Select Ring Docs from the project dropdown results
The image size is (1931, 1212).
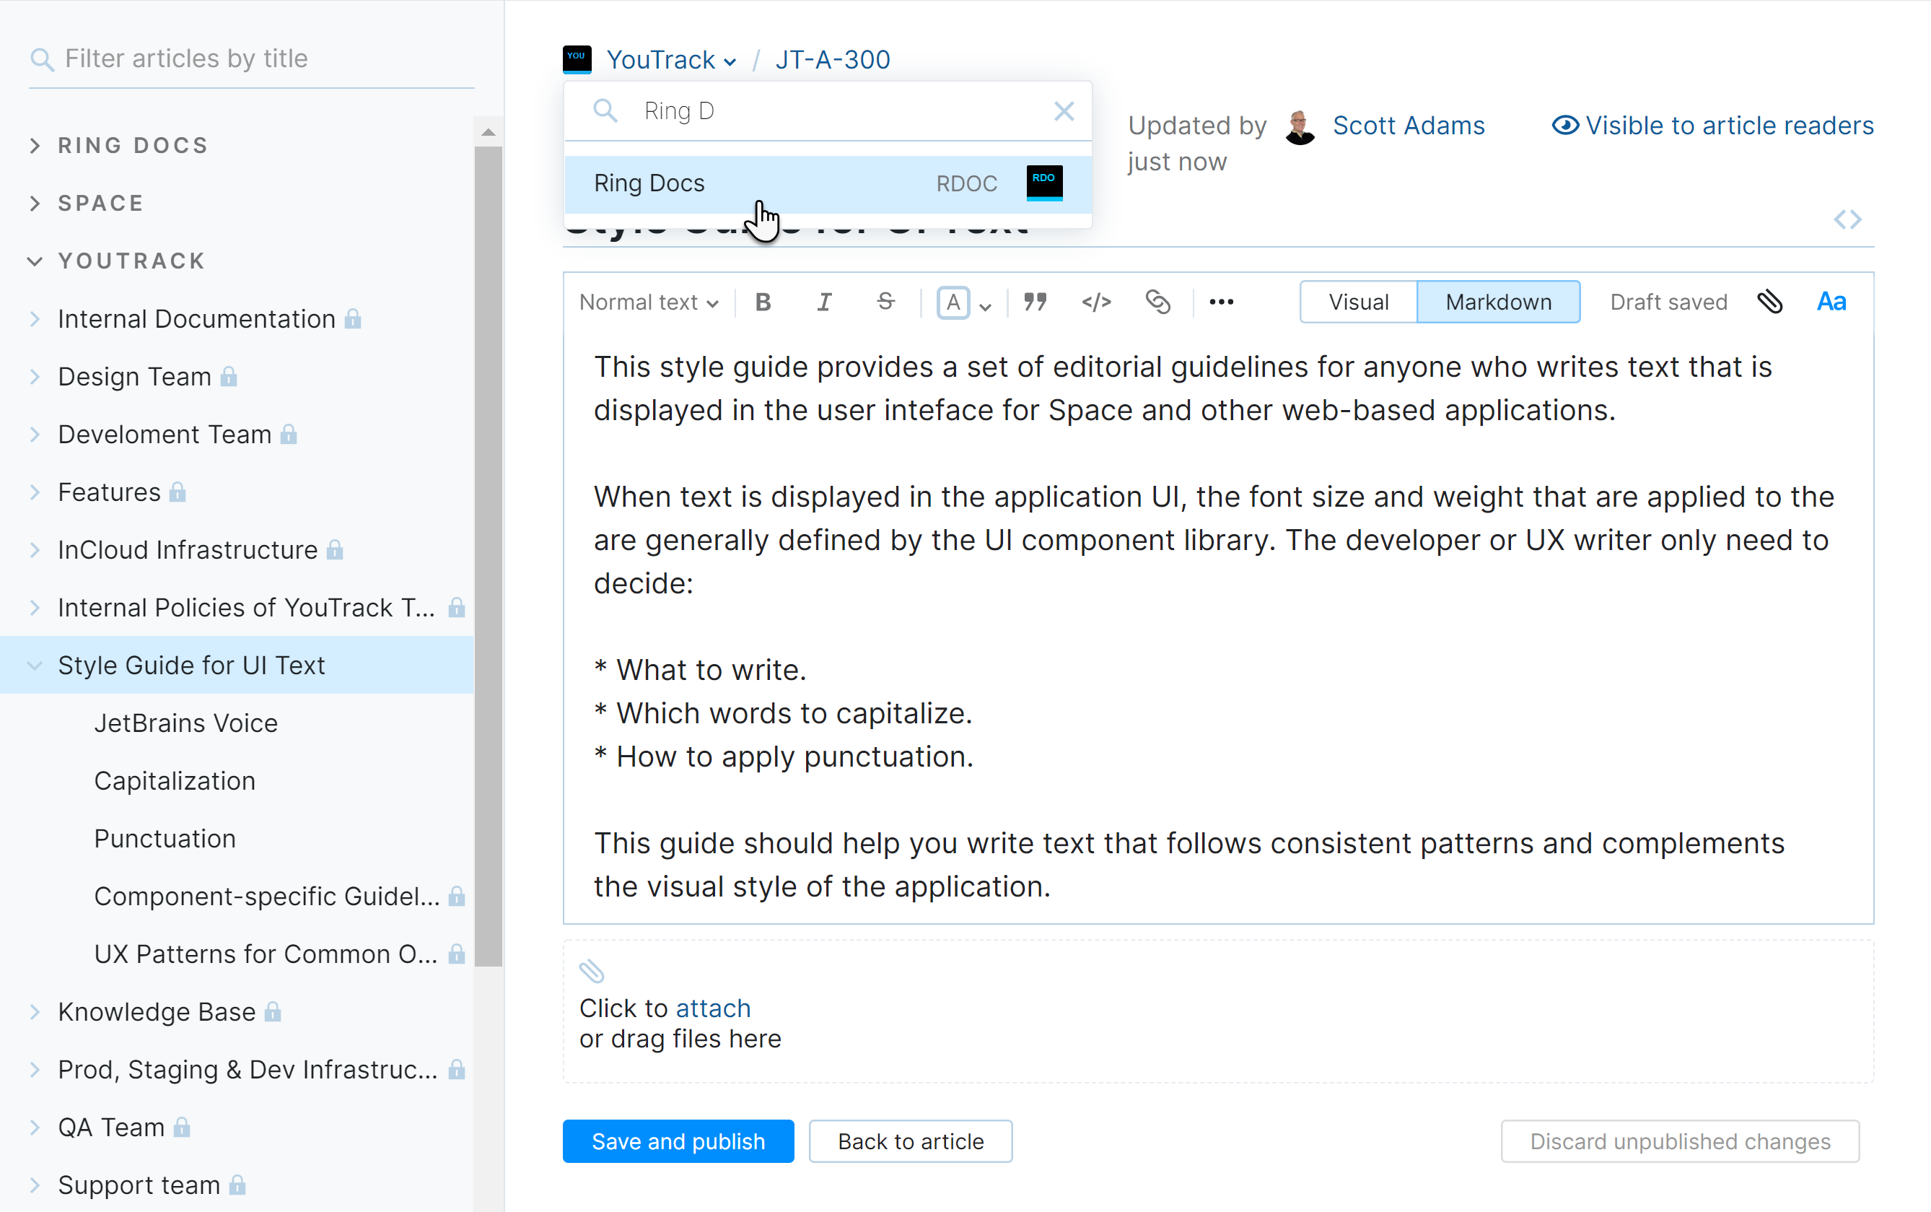coord(828,183)
